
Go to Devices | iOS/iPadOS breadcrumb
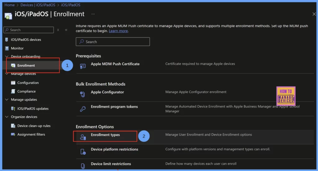click(x=38, y=5)
